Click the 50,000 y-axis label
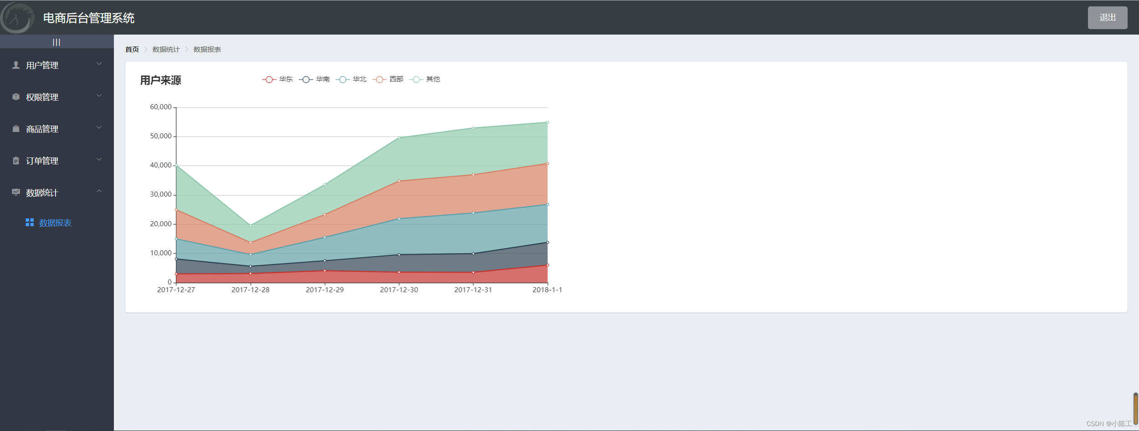 click(x=161, y=136)
